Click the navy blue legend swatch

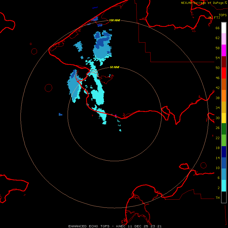click(x=224, y=152)
